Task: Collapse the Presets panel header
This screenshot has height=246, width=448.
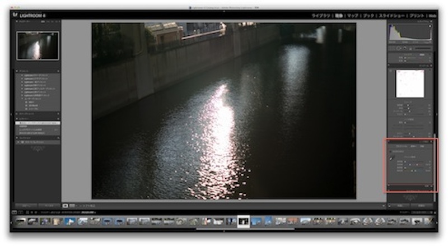Action: (x=38, y=71)
